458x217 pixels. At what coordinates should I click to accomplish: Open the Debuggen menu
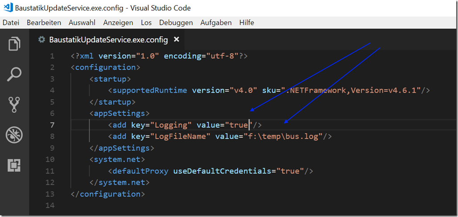(x=176, y=23)
